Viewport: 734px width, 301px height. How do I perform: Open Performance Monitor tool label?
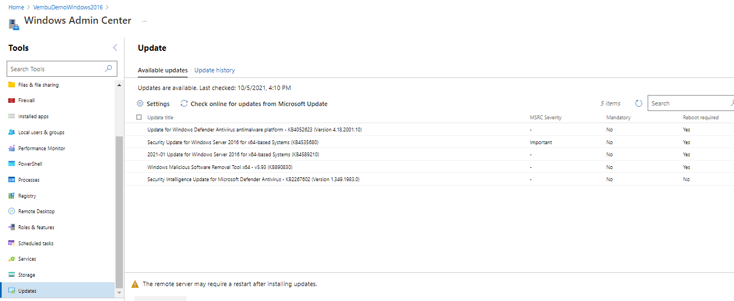(42, 149)
